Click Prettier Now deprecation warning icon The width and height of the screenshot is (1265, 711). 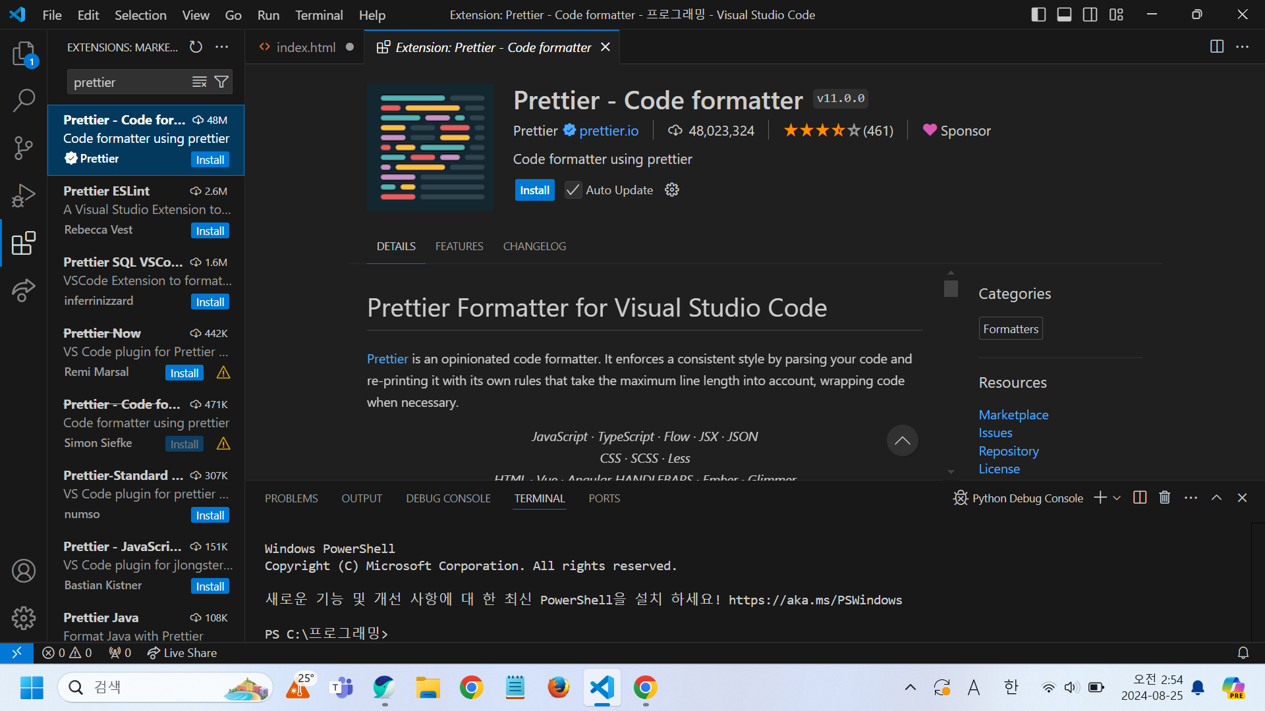[x=223, y=373]
